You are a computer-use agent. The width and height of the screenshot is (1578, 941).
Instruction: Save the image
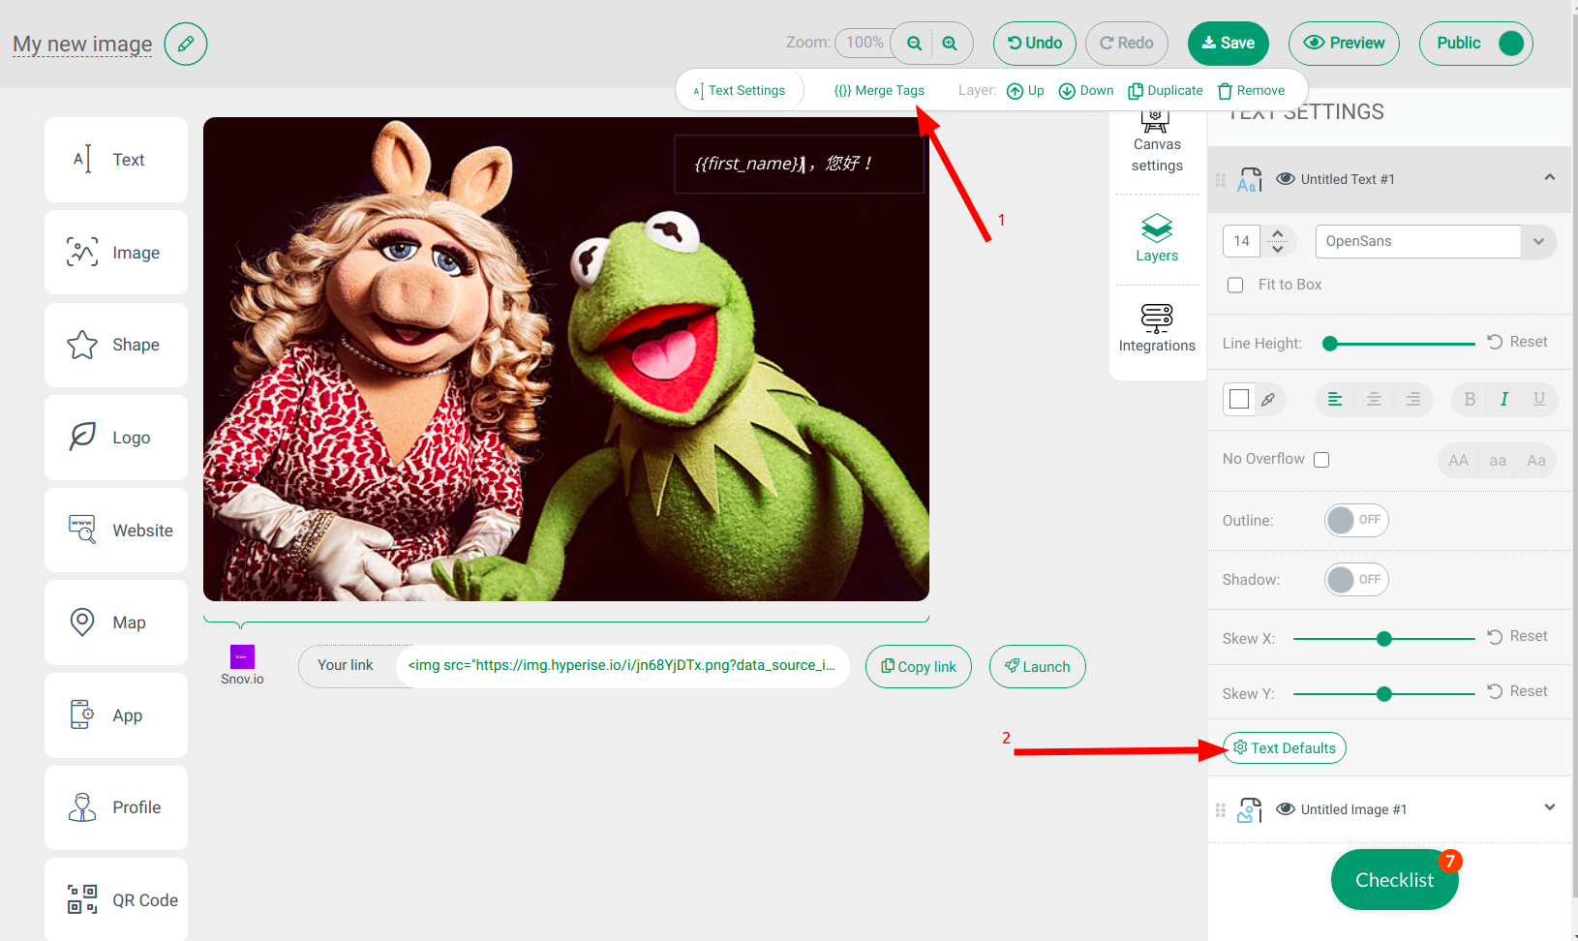(1228, 44)
